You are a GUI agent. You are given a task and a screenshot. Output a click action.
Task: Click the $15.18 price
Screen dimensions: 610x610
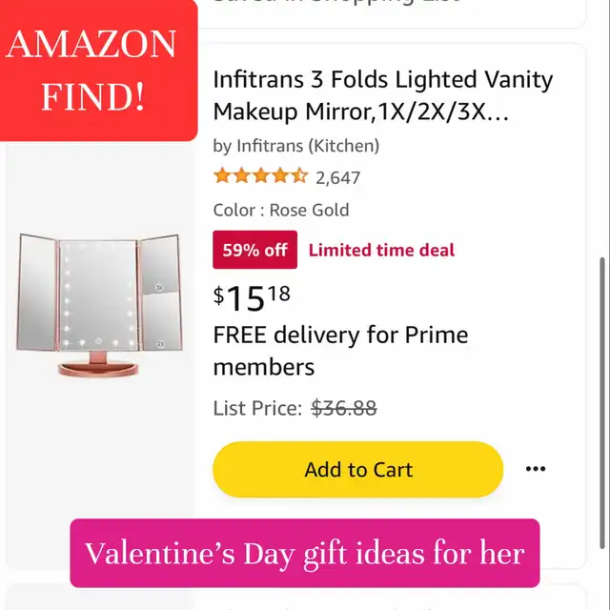[252, 297]
